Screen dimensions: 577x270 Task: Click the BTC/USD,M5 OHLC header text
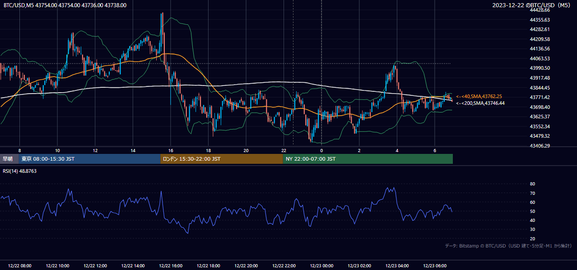click(65, 5)
